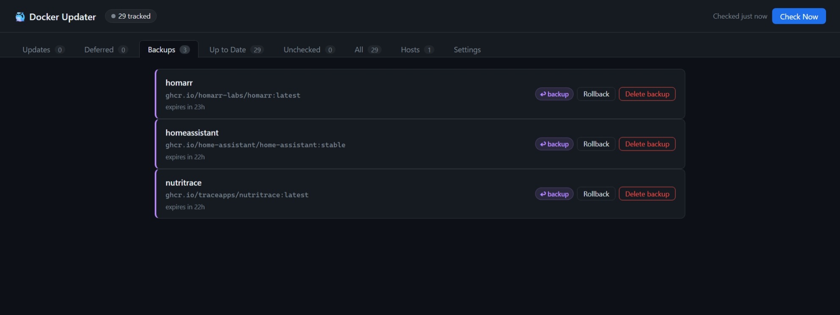This screenshot has width=840, height=315.
Task: Click the Up to Date count badge 29
Action: click(x=257, y=50)
